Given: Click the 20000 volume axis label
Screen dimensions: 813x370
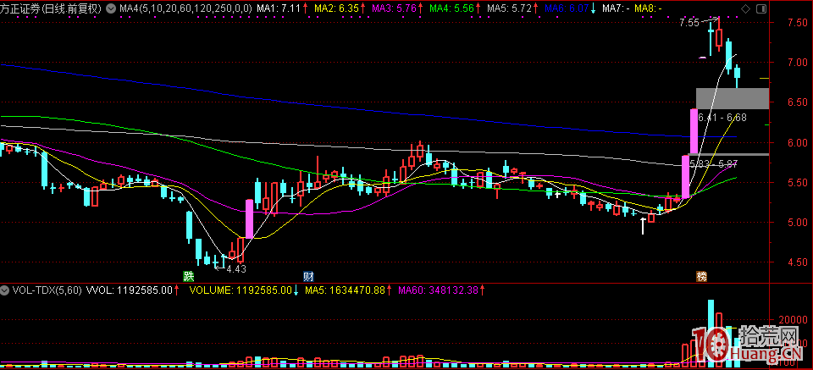Looking at the screenshot, I should pyautogui.click(x=792, y=320).
